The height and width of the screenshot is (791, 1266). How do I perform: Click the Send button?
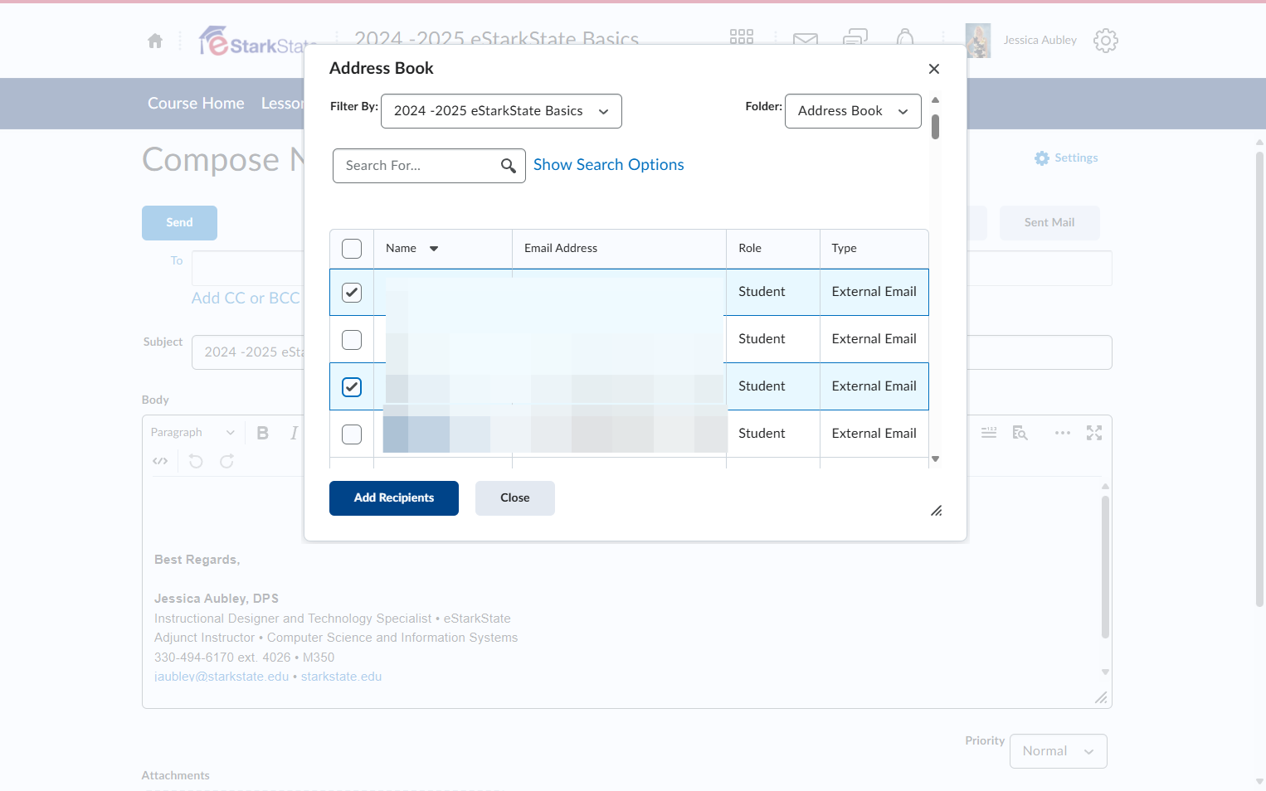179,223
